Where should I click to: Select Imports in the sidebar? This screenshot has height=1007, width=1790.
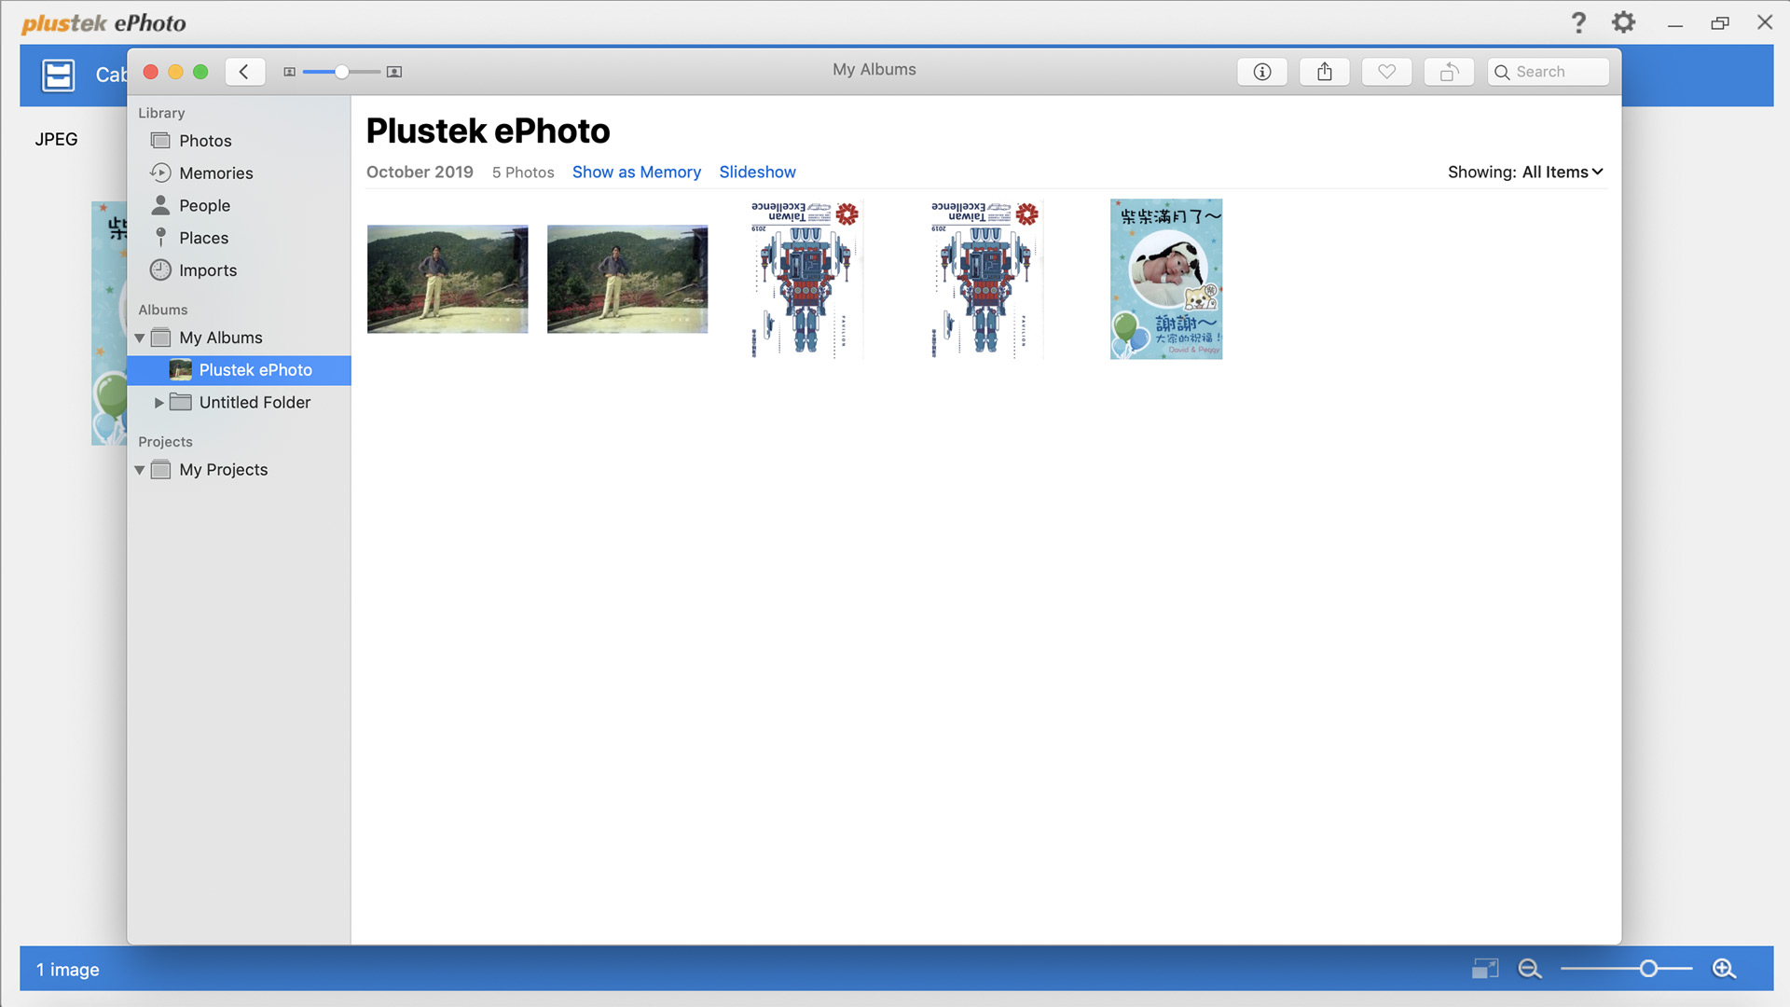coord(207,270)
